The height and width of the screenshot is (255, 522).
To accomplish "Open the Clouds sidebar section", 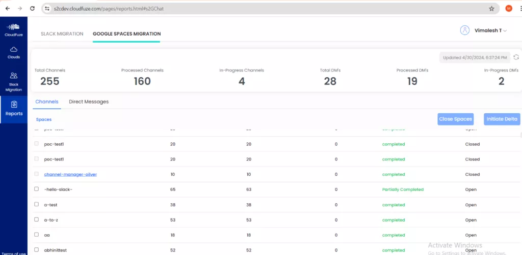I will (x=14, y=52).
